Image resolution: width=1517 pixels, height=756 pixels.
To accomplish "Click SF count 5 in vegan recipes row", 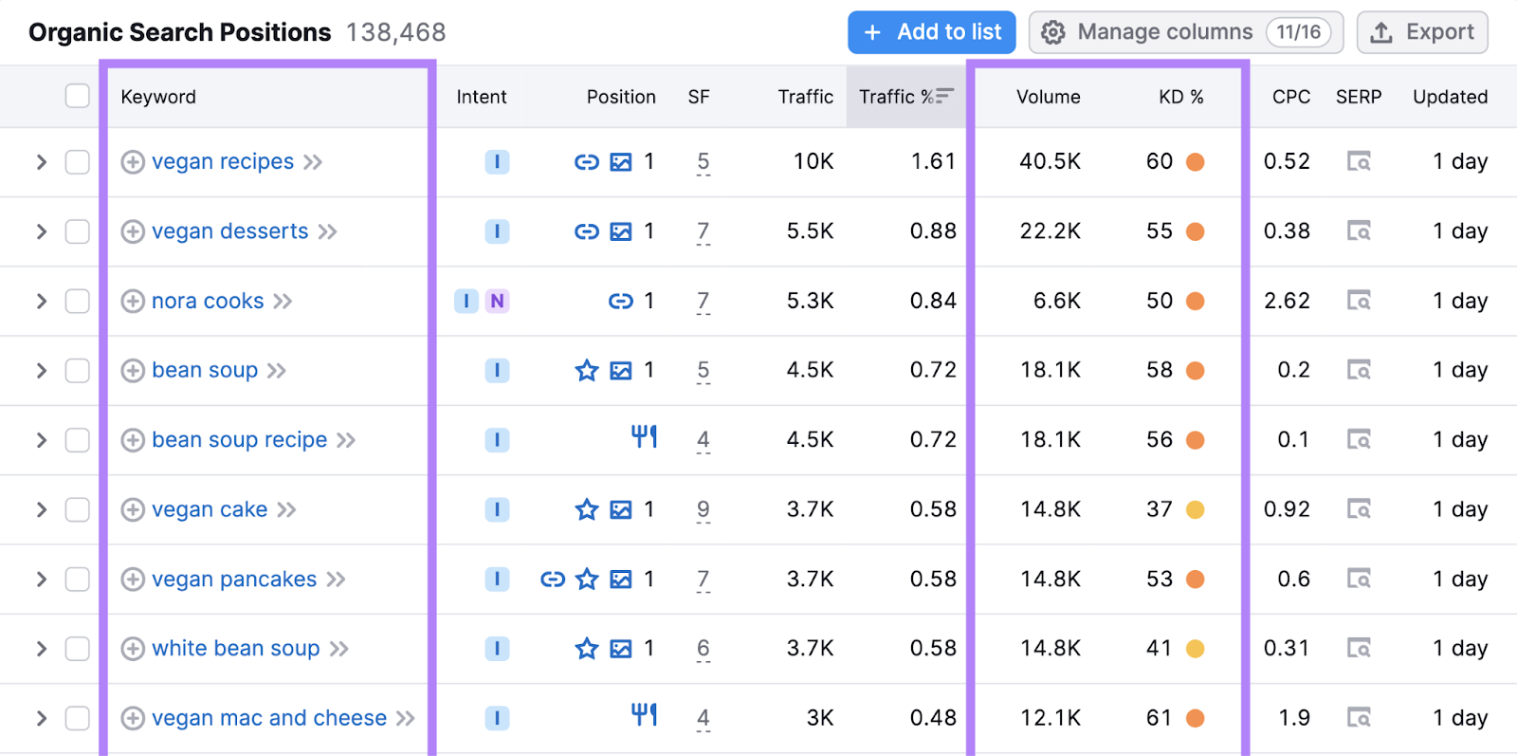I will click(703, 162).
